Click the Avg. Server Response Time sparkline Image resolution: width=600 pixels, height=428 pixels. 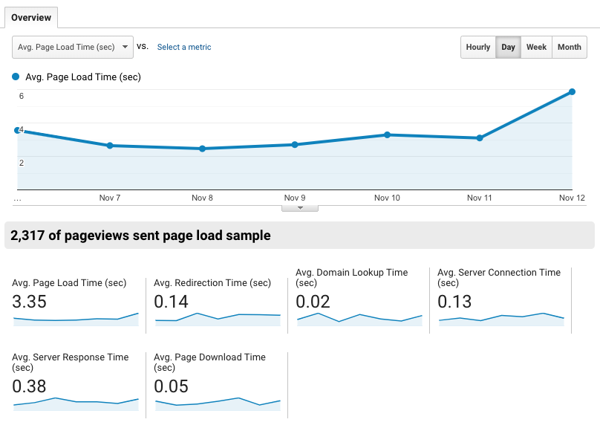coord(74,403)
